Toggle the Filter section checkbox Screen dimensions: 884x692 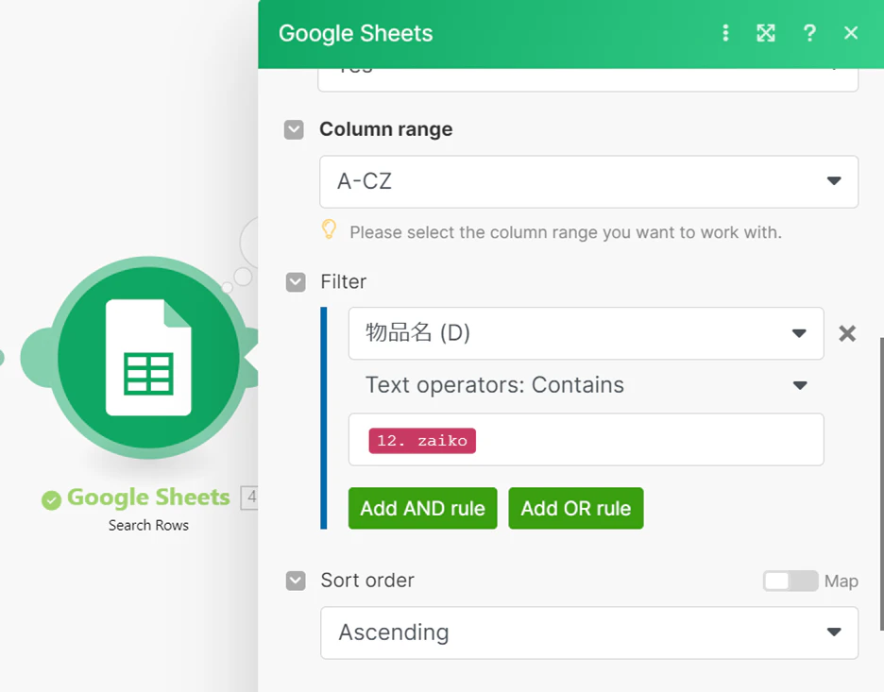tap(296, 281)
